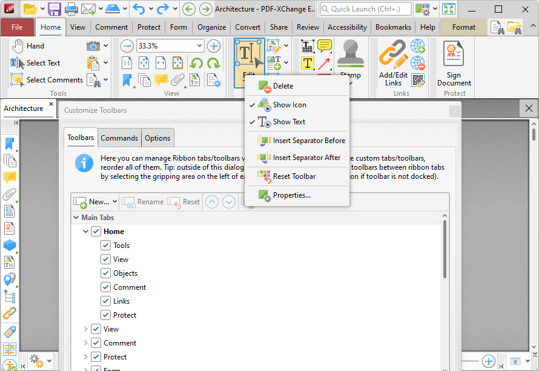Click the Quick Launch search field

(366, 9)
